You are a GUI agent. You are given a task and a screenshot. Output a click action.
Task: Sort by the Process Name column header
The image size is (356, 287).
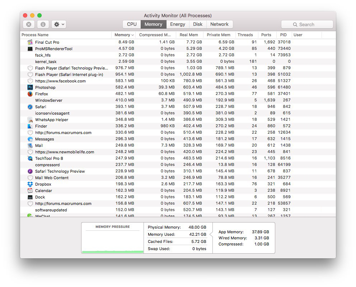(x=66, y=35)
